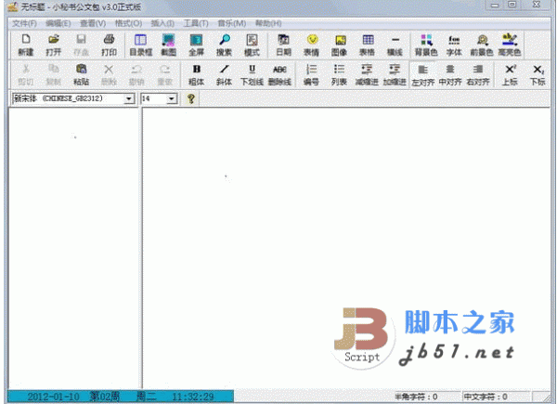The width and height of the screenshot is (557, 404).
Task: Open search with 搜索 magnifier icon
Action: pos(224,45)
